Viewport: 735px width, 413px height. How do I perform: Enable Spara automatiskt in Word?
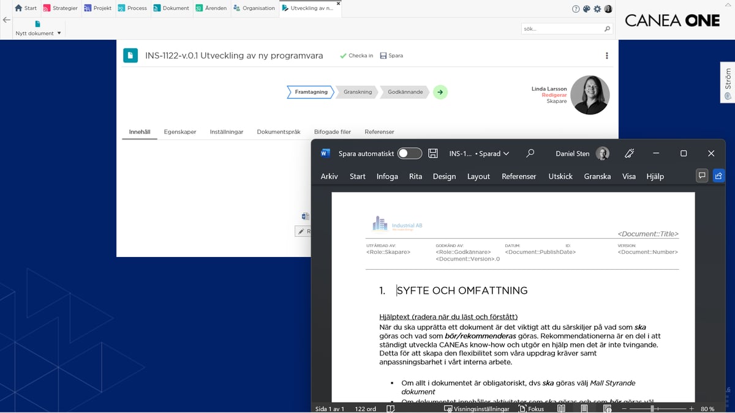point(409,153)
